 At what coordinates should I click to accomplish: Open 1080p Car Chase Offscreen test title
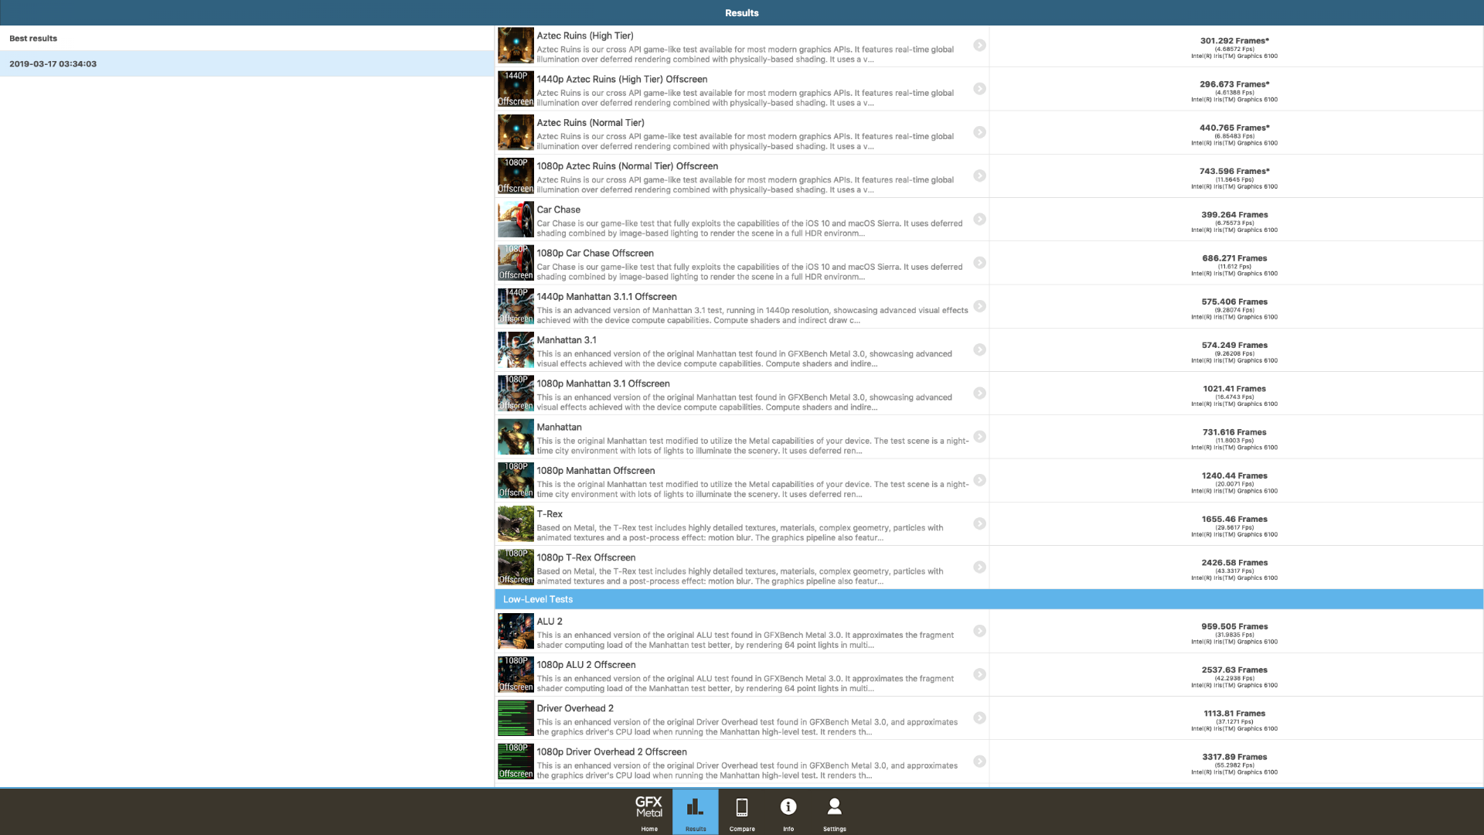[594, 253]
